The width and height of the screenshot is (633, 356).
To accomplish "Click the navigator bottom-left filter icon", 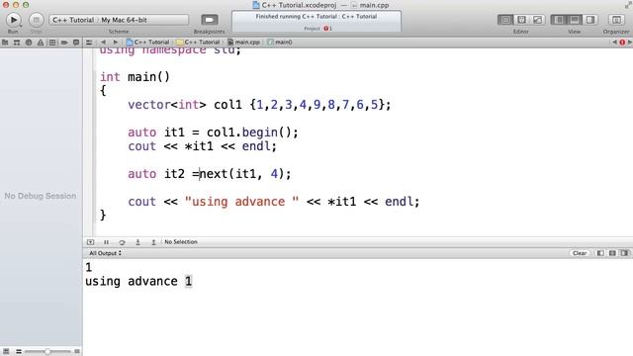I will [6, 352].
